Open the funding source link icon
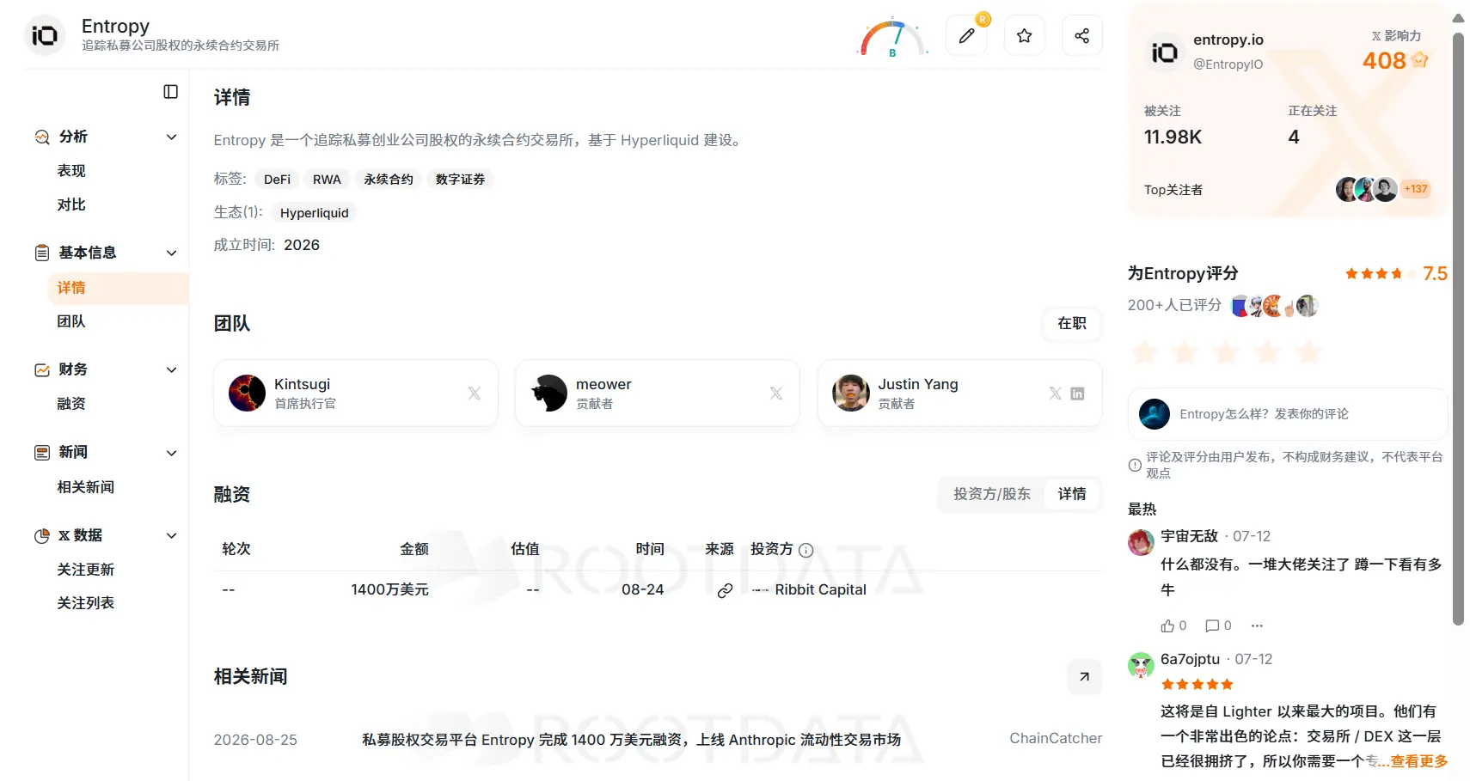1470x781 pixels. pyautogui.click(x=725, y=590)
